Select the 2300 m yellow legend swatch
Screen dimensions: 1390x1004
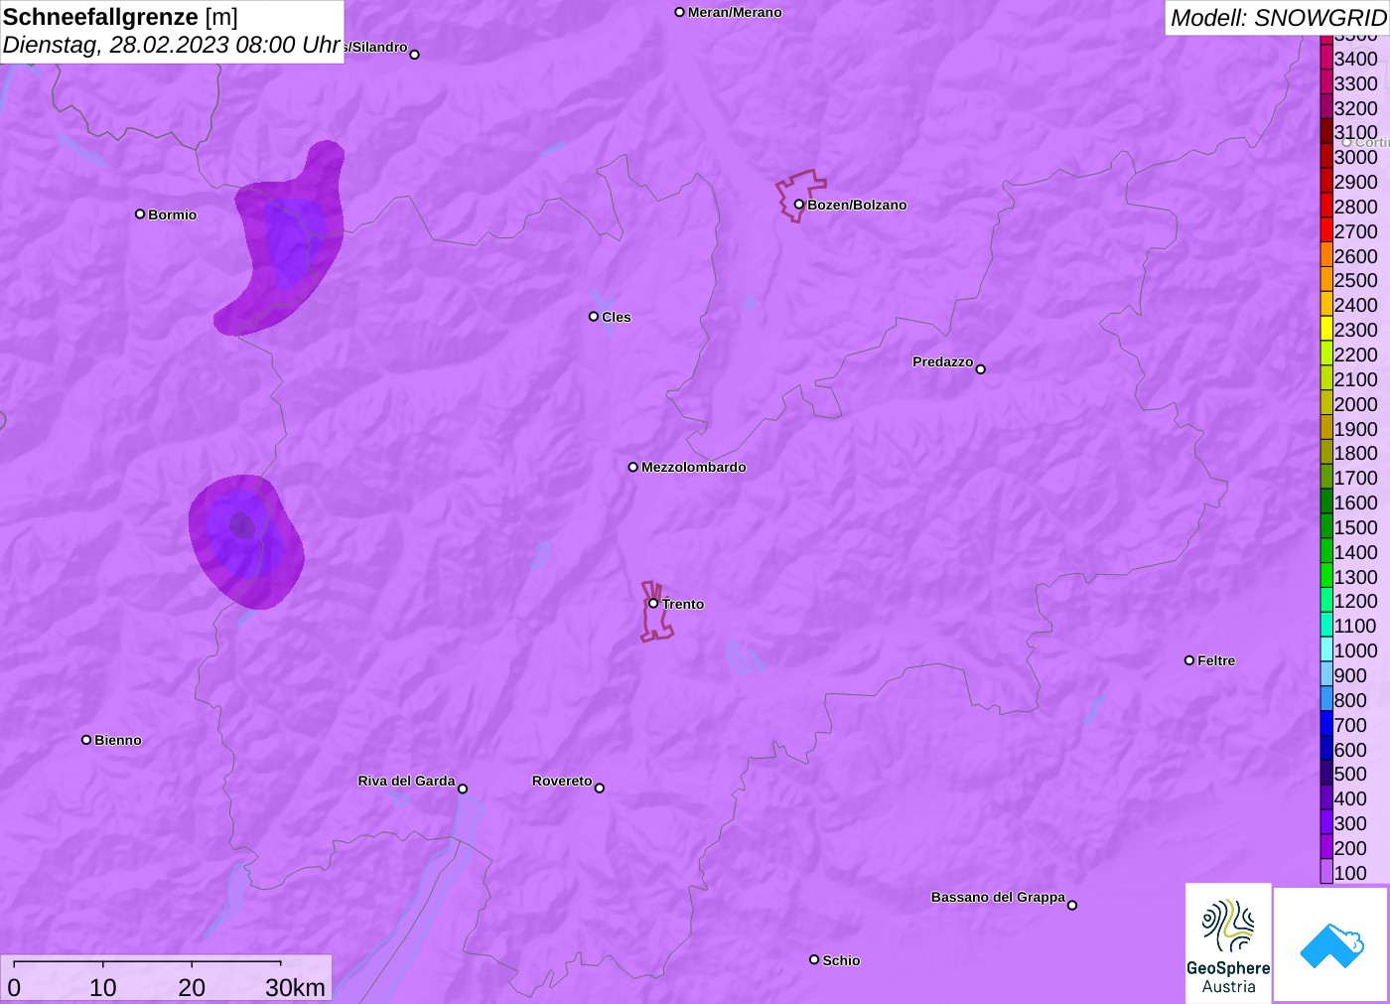coord(1326,330)
